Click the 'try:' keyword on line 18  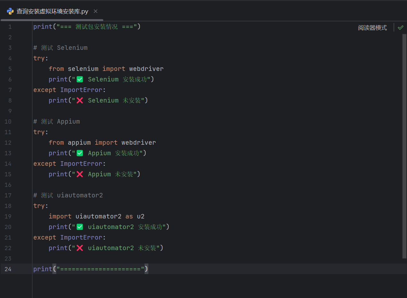[41, 206]
